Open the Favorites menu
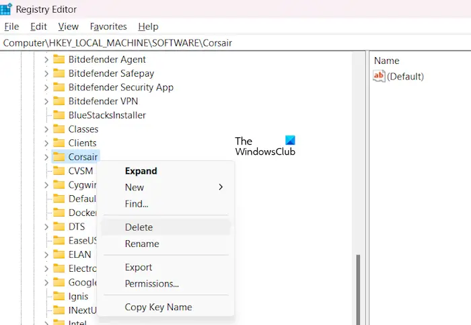 108,27
